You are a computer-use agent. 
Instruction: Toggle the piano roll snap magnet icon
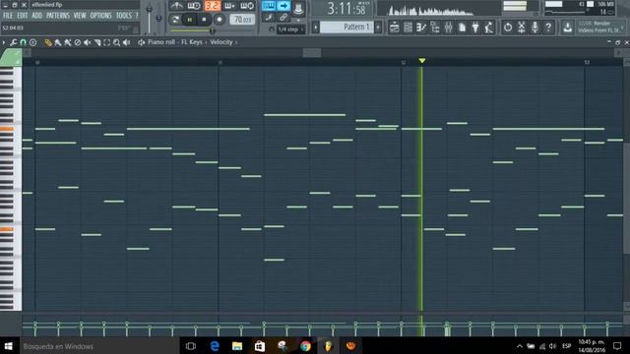pos(24,42)
